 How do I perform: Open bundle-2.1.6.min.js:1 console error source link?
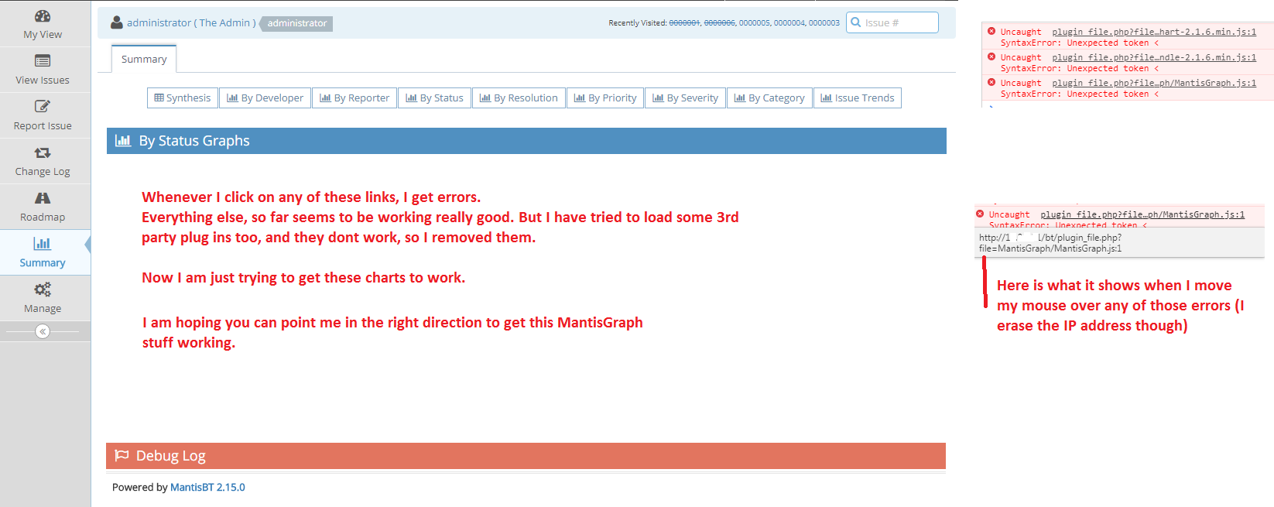pos(1154,57)
